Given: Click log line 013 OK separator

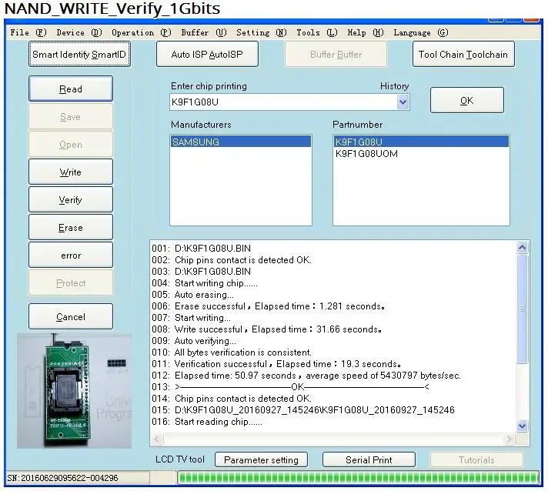Looking at the screenshot, I should 290,386.
